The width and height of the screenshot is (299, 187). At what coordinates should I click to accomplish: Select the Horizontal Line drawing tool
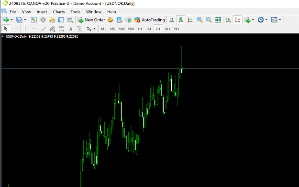click(x=34, y=29)
